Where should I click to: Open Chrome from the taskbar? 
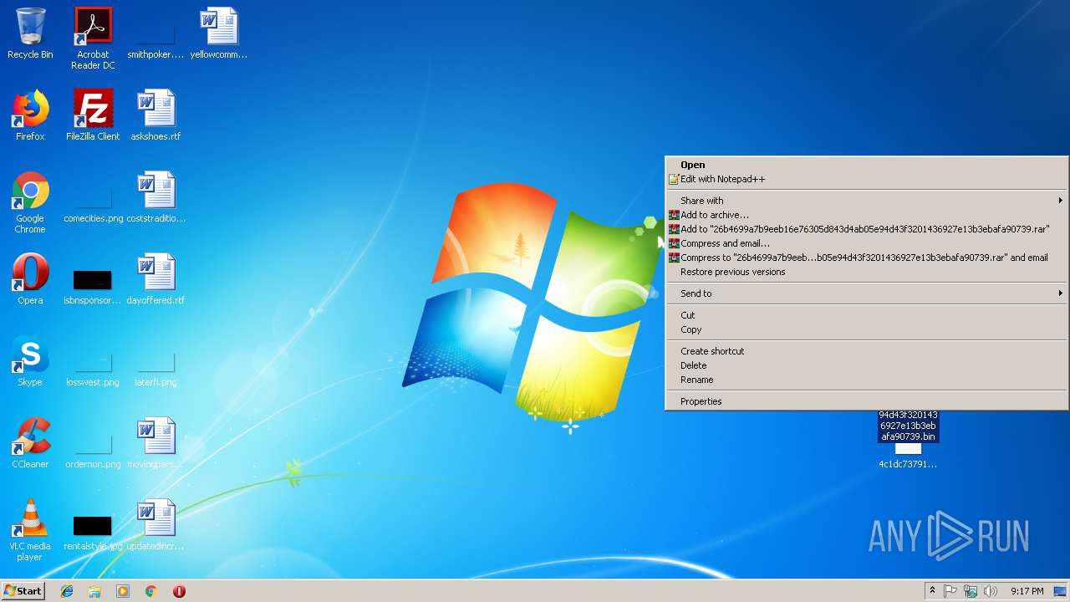[150, 591]
